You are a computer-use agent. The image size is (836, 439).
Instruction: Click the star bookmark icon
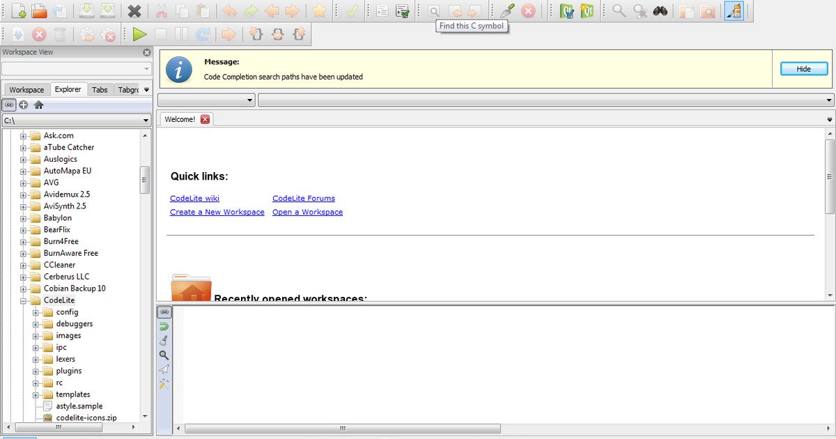319,11
